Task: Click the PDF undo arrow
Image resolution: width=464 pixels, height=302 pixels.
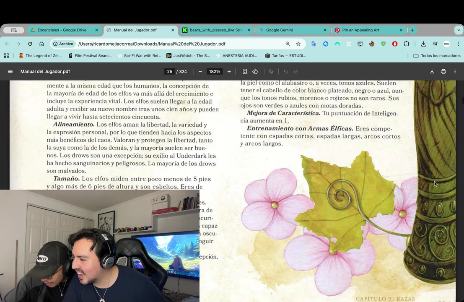Action: pyautogui.click(x=285, y=71)
